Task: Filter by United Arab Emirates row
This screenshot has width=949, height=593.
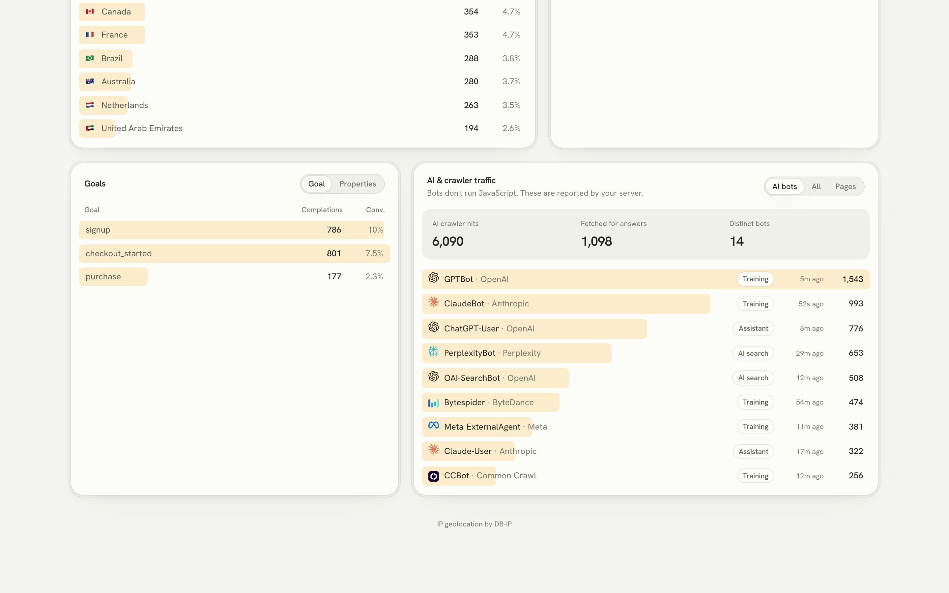Action: point(303,128)
